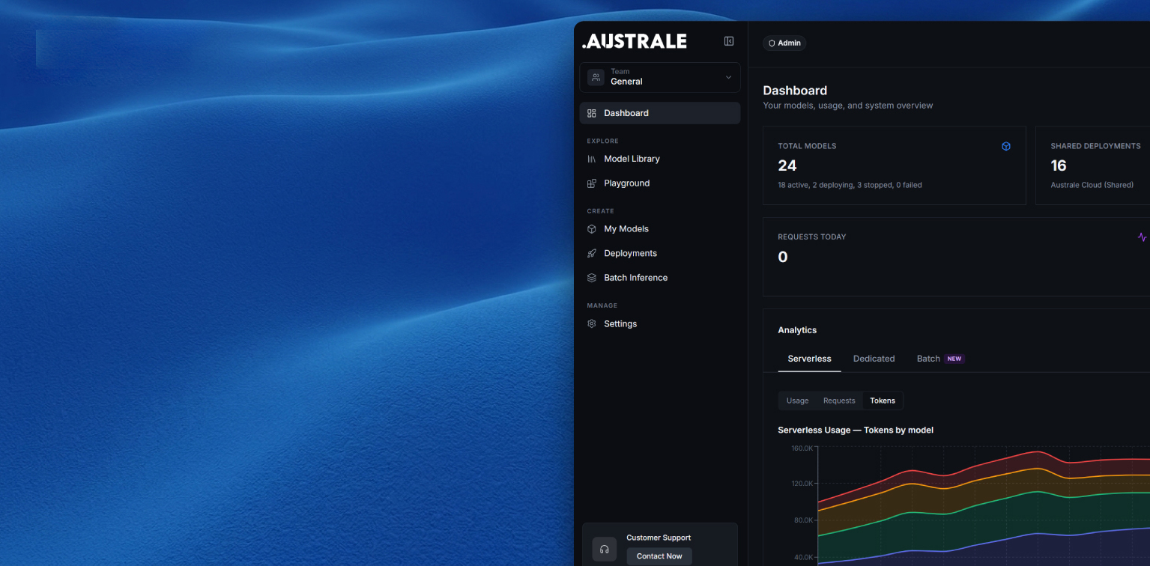Click the Requests Today value 0
Viewport: 1150px width, 566px height.
point(783,257)
